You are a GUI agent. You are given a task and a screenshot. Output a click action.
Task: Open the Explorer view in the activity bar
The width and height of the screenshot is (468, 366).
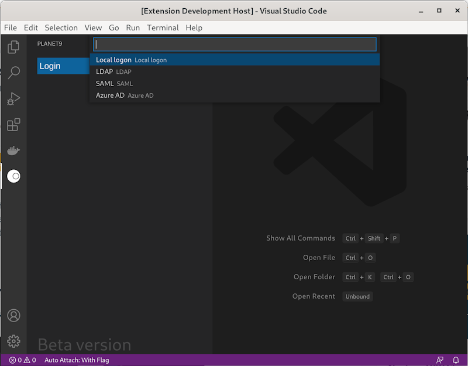pos(13,47)
